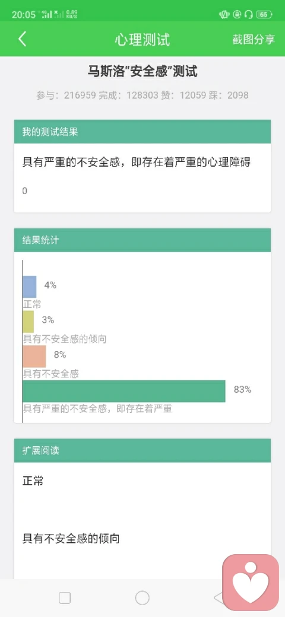
Task: Click the orange 8% 具有不安全感 bar
Action: (34, 357)
